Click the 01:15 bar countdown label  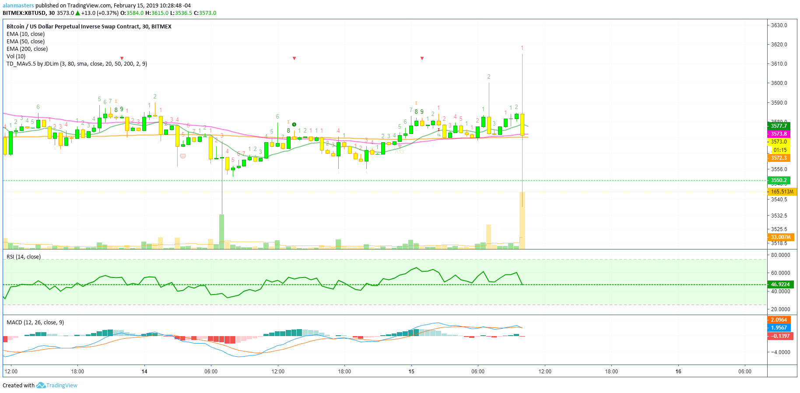(779, 150)
